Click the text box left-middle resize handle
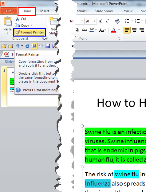146x192 pixels. 82,167
